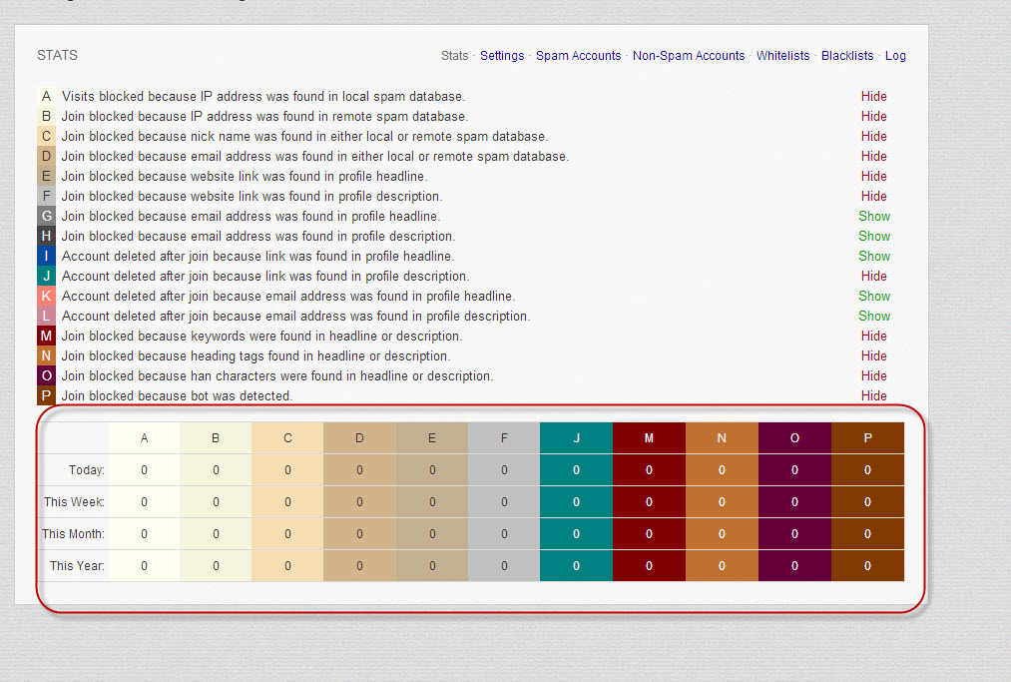Image resolution: width=1011 pixels, height=682 pixels.
Task: Click the M column header in table
Action: [649, 438]
